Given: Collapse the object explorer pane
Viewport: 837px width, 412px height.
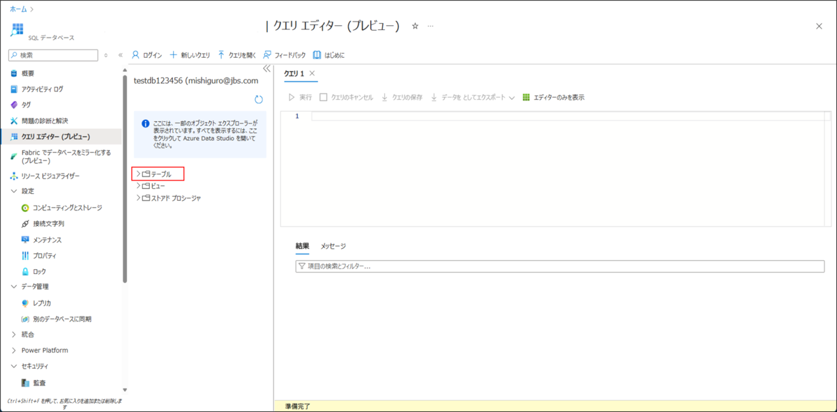Looking at the screenshot, I should [266, 69].
